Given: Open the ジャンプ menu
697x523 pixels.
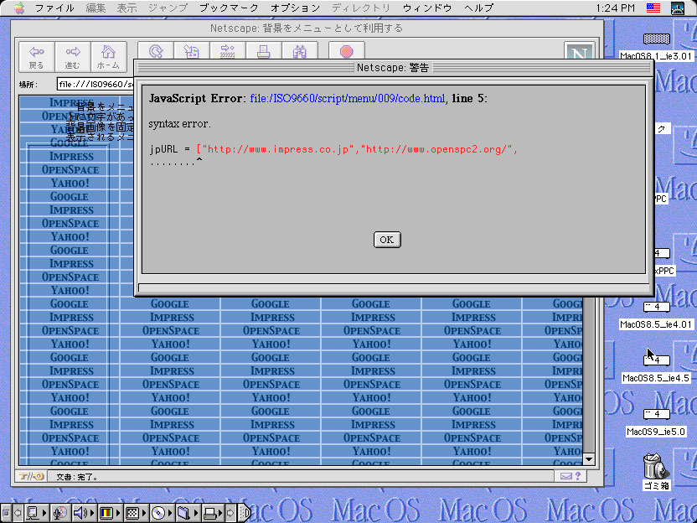Looking at the screenshot, I should pyautogui.click(x=168, y=8).
